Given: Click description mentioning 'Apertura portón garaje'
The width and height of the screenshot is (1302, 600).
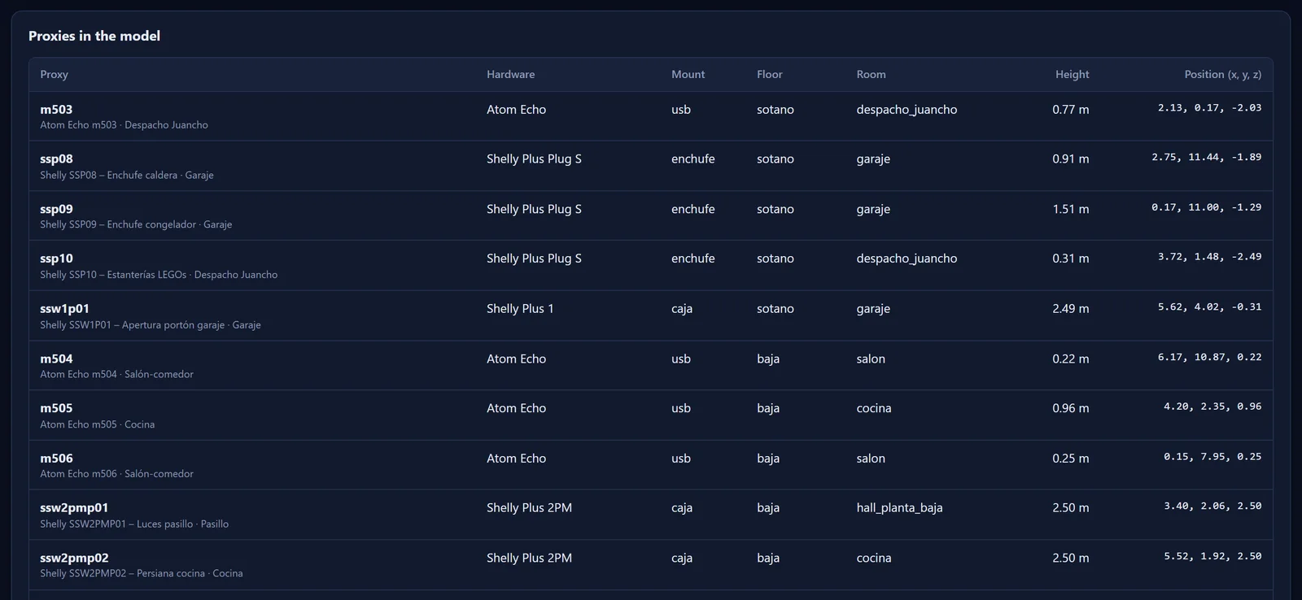Looking at the screenshot, I should [151, 325].
